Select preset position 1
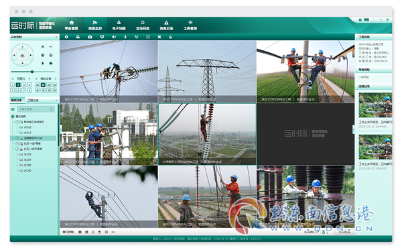Image resolution: width=402 pixels, height=250 pixels. click(x=13, y=85)
